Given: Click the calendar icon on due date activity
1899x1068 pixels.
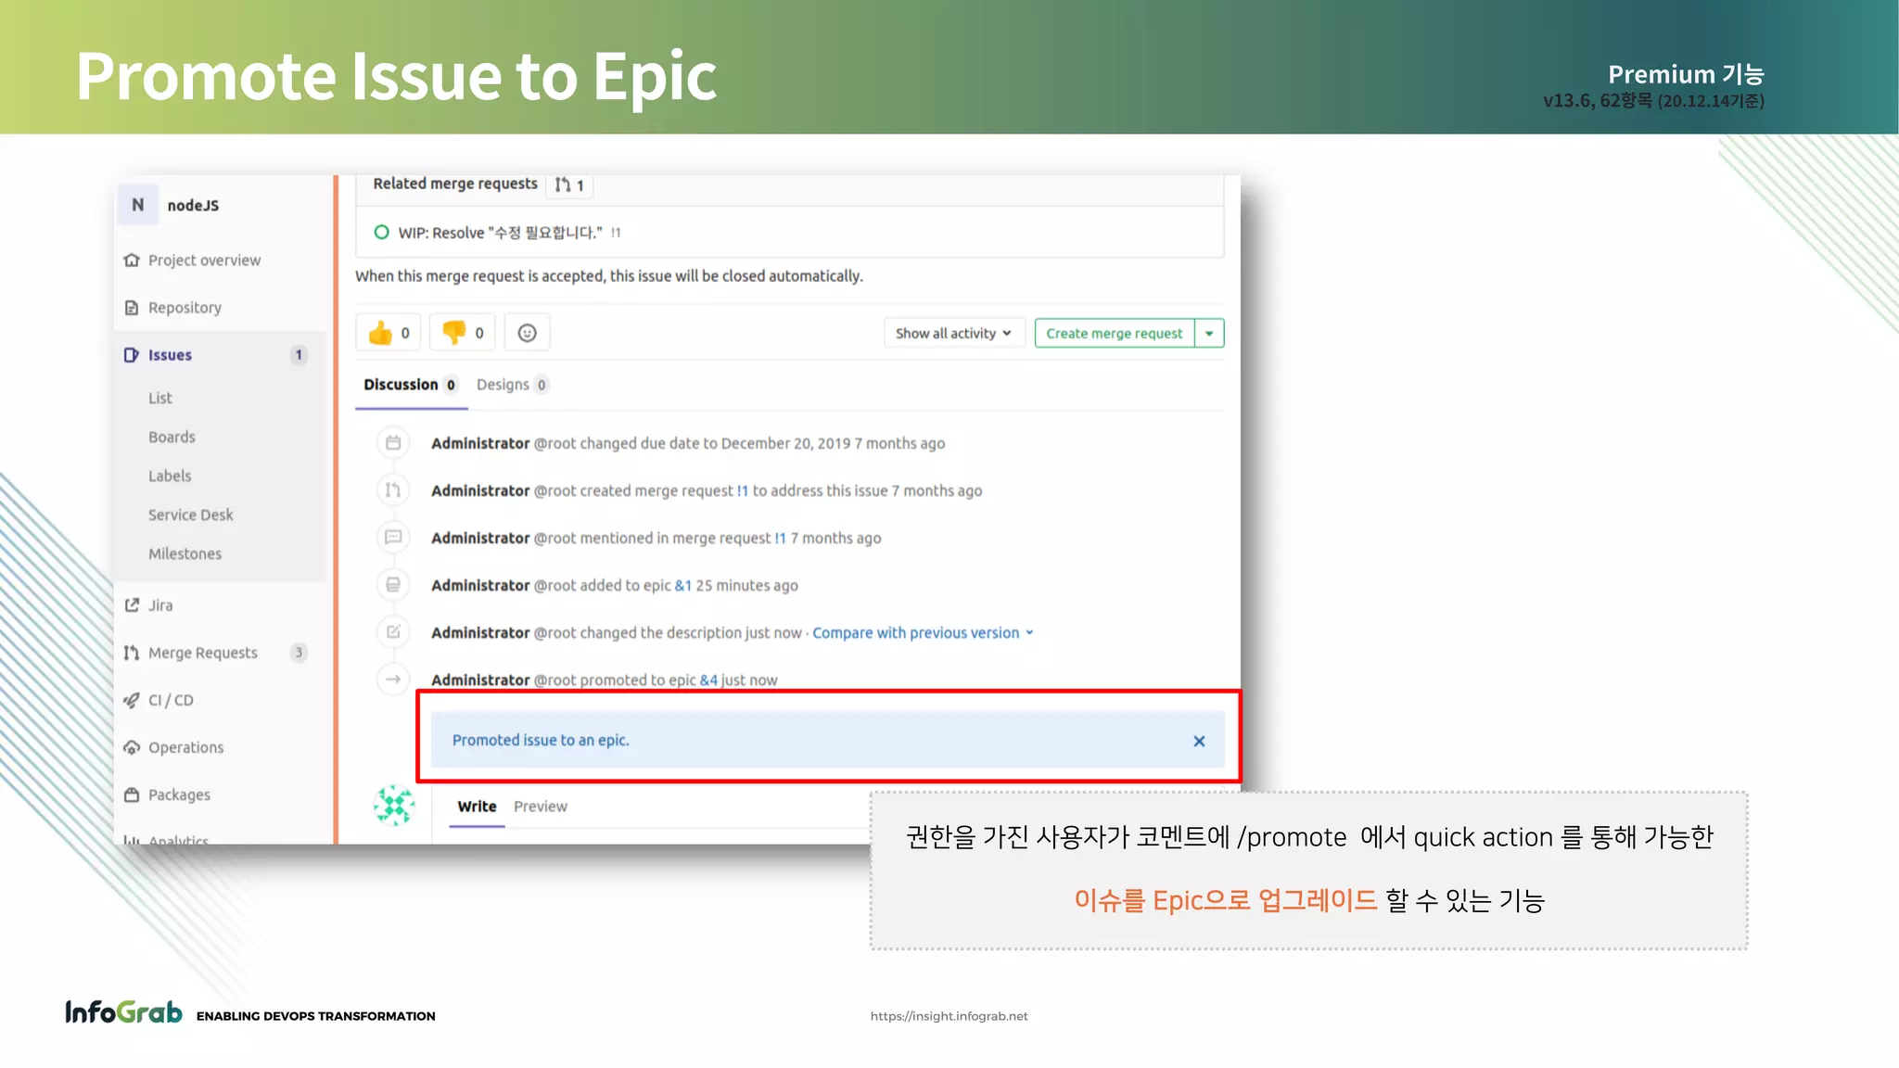Looking at the screenshot, I should point(393,443).
